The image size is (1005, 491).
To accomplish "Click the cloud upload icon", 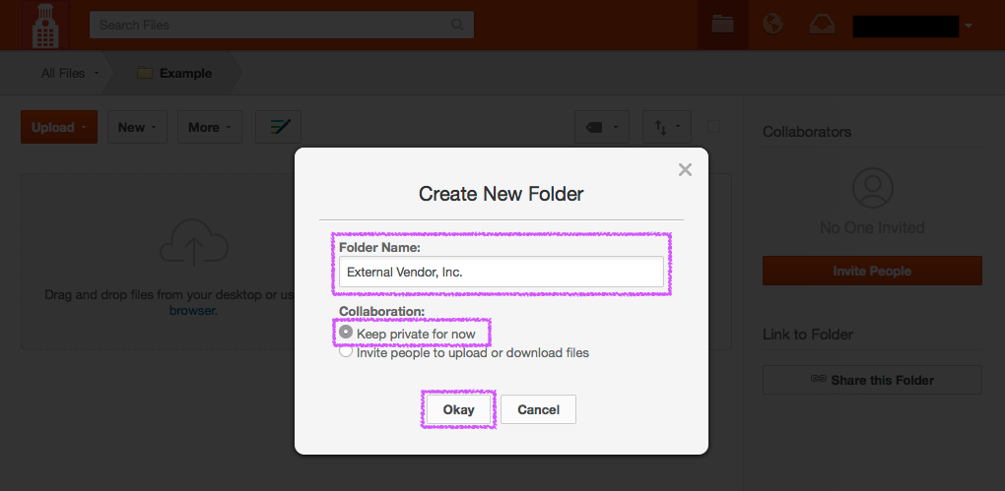I will (x=193, y=242).
